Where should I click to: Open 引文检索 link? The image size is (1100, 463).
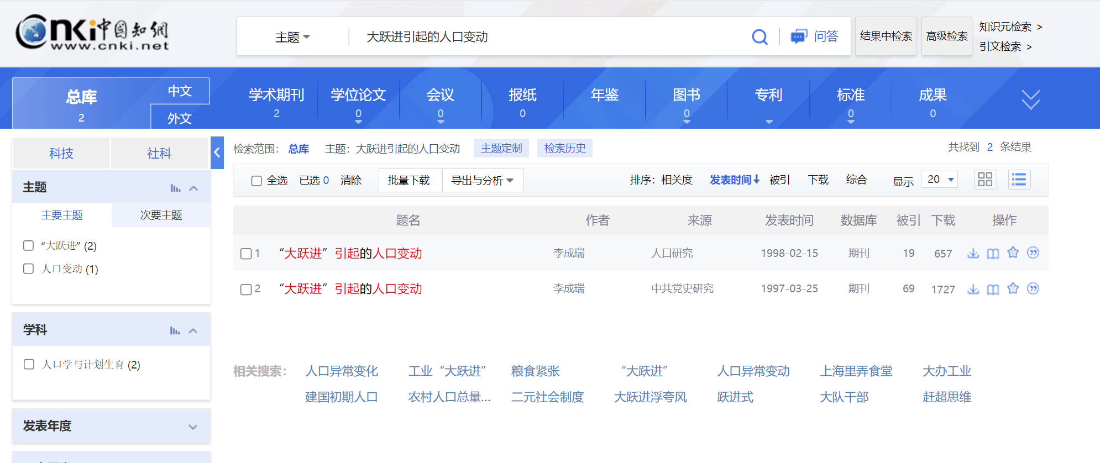point(1005,46)
